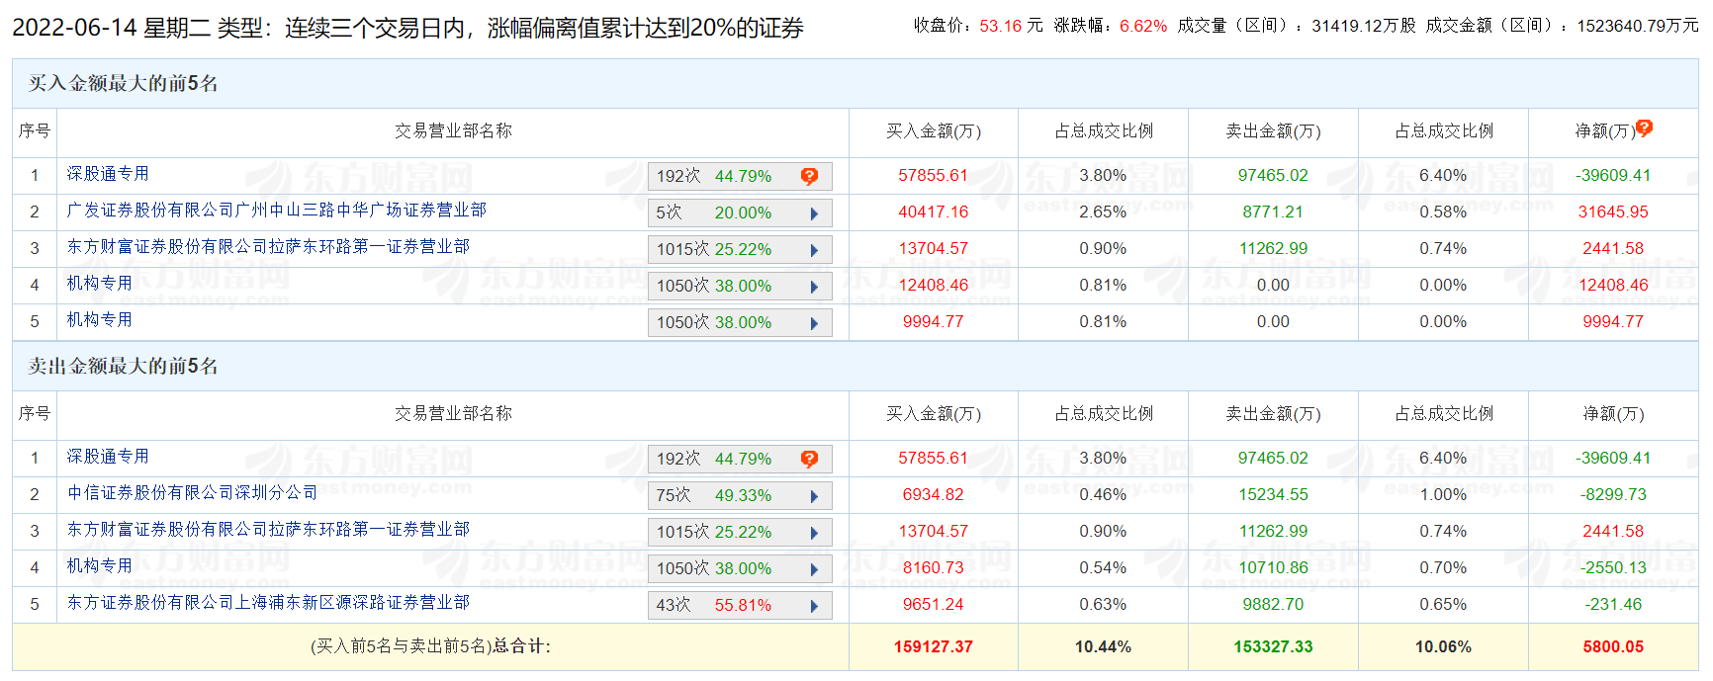This screenshot has height=681, width=1713.
Task: Click question icon in sell-table 深股通专用 row
Action: tap(809, 459)
